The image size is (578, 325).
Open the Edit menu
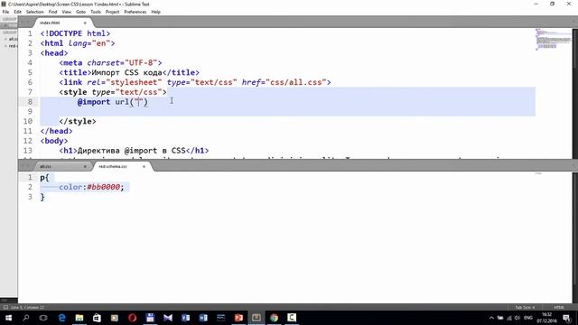[x=17, y=12]
